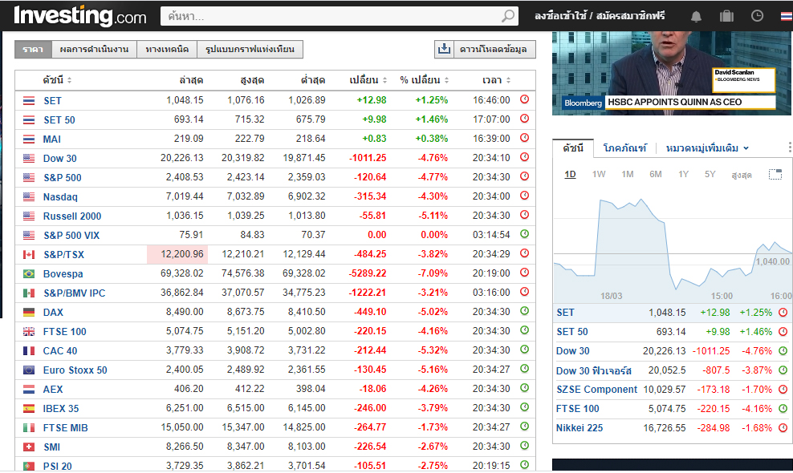Click the clock icon in SET row
The height and width of the screenshot is (473, 793).
[x=524, y=99]
